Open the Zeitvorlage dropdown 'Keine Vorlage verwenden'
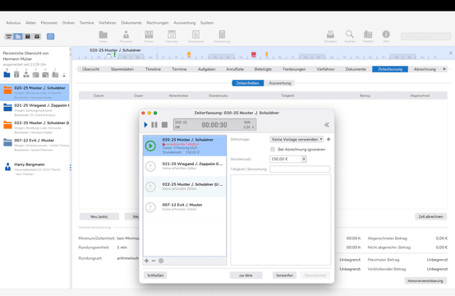This screenshot has height=296, width=455. [296, 140]
